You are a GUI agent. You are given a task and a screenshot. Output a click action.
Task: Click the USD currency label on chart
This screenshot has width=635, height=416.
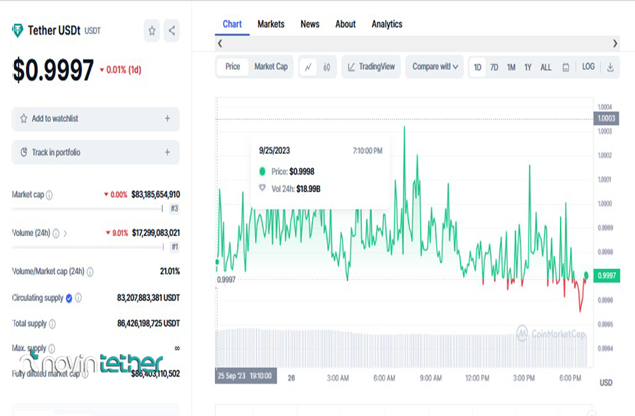[606, 383]
